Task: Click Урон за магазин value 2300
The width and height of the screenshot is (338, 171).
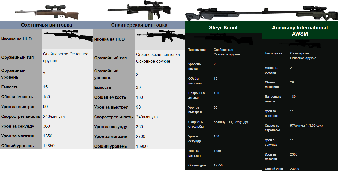Action: [294, 154]
